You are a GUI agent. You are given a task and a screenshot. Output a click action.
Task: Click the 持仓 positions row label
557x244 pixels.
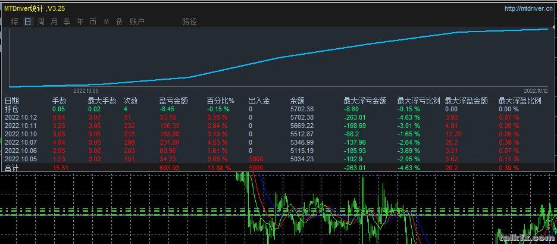[12, 110]
